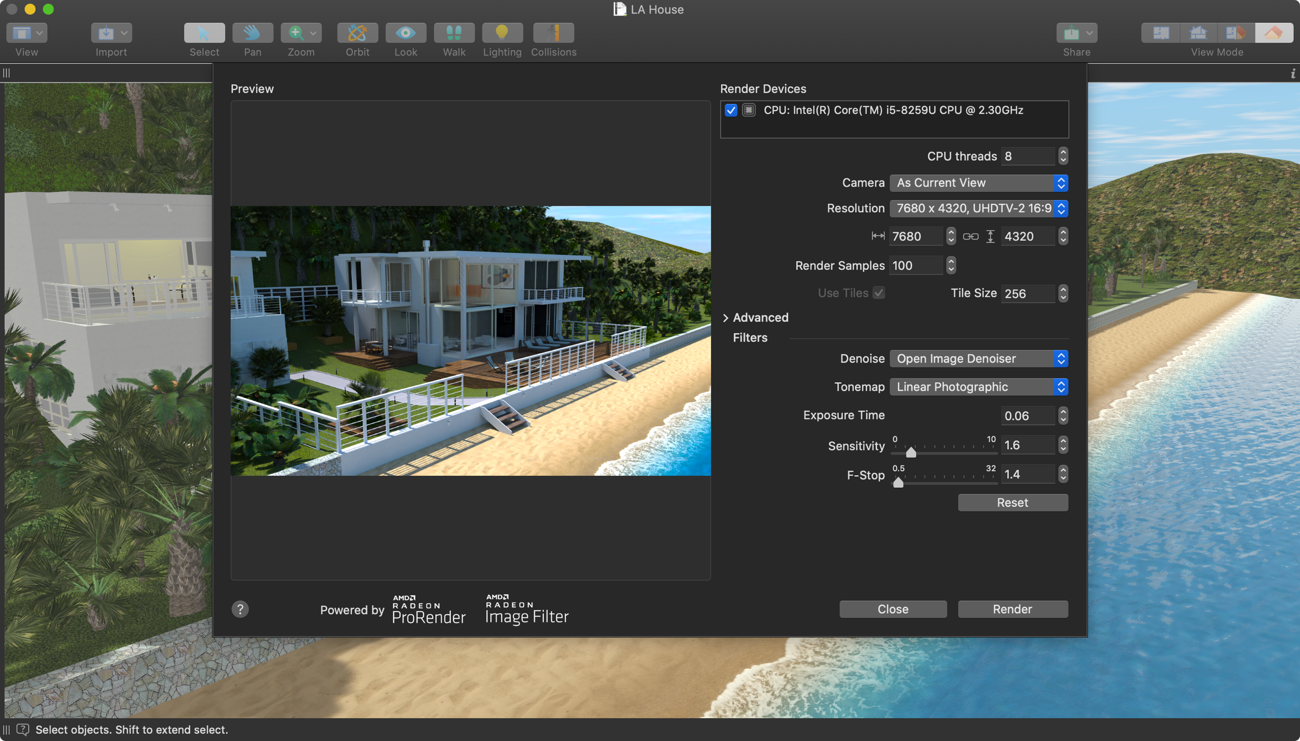Screen dimensions: 1300x741
Task: Open the Import dropdown arrow
Action: point(124,33)
